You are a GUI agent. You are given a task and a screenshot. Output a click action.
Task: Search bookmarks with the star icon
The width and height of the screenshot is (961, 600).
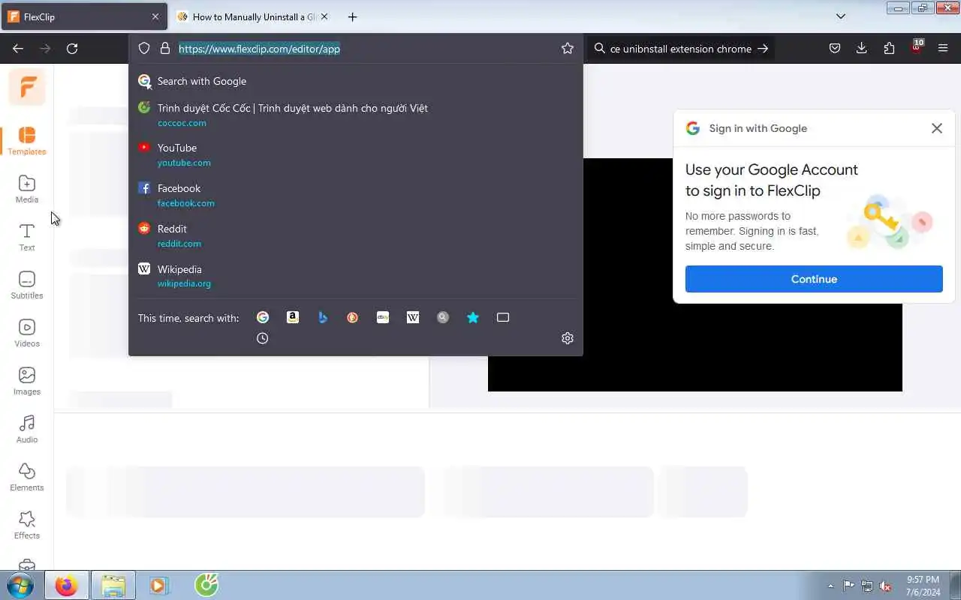tap(473, 317)
